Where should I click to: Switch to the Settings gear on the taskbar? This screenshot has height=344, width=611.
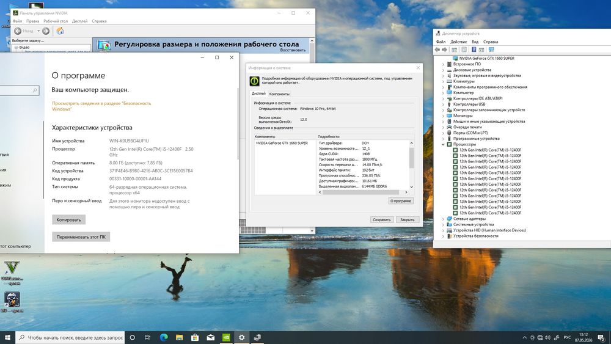click(241, 337)
